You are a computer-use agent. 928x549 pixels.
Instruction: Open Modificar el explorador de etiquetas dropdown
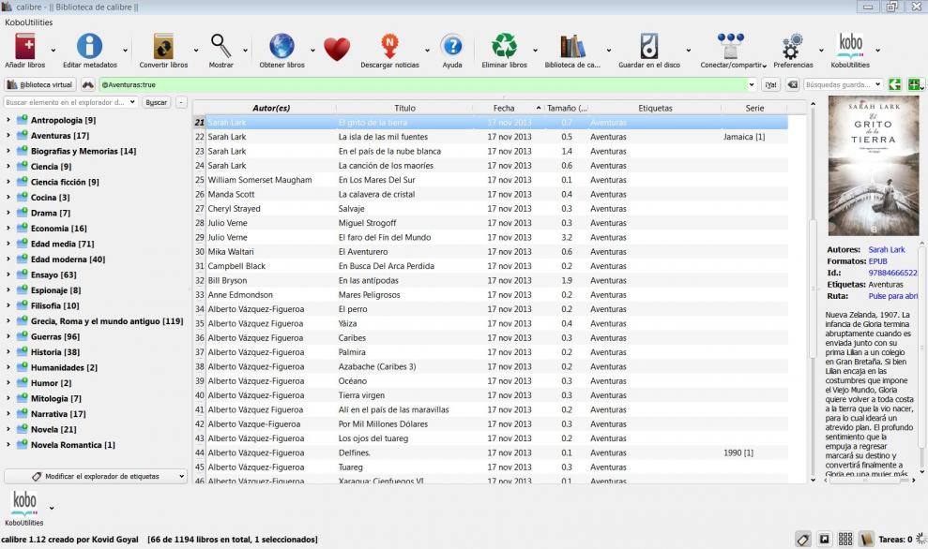(x=95, y=476)
